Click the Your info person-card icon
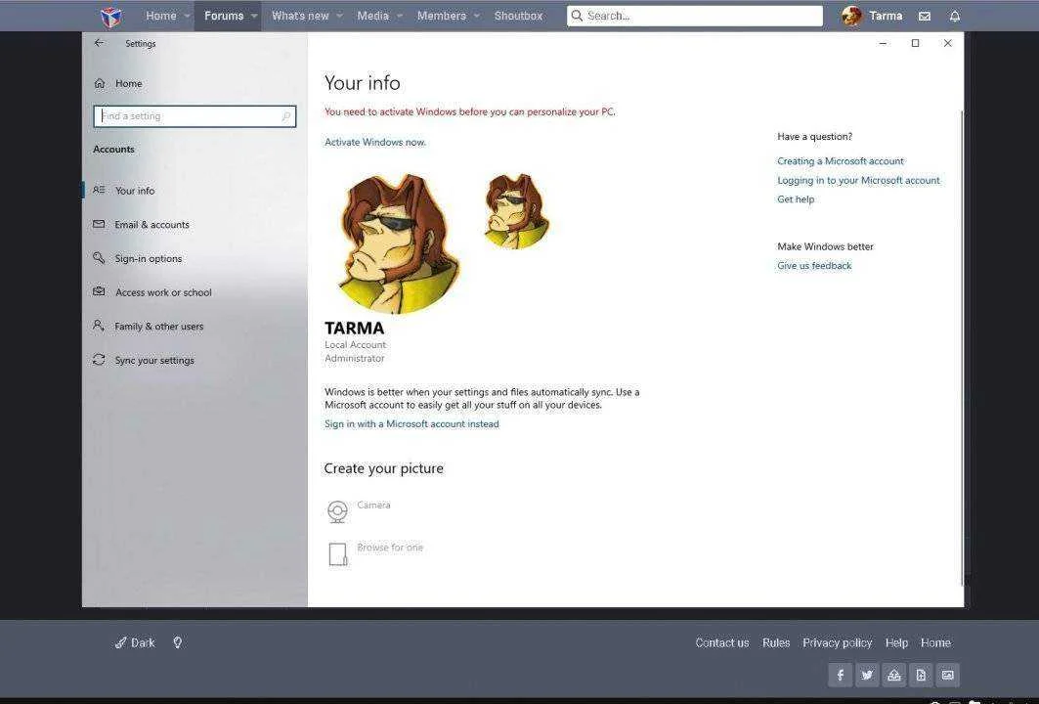 click(x=99, y=190)
